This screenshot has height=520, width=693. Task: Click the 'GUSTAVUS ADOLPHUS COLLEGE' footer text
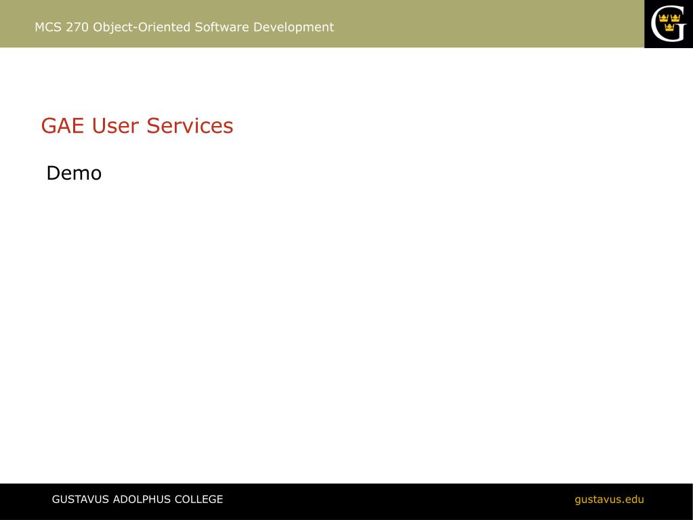click(138, 499)
